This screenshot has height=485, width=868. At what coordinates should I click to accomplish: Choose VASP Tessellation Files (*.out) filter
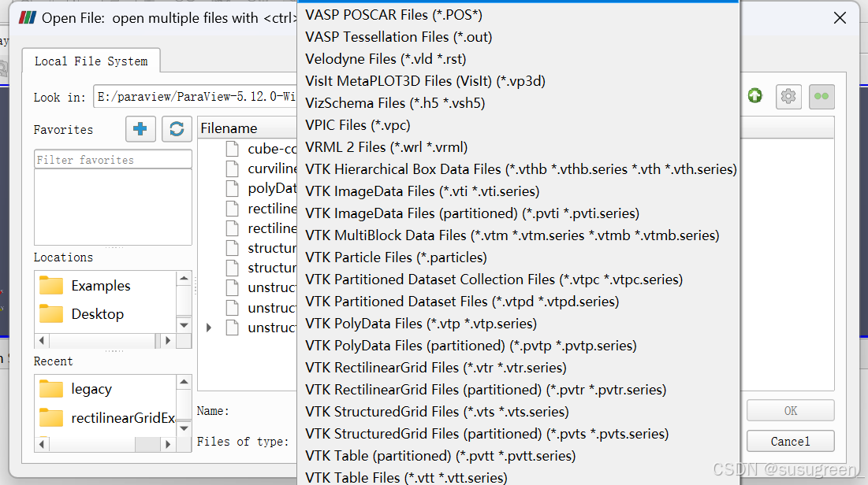[x=518, y=37]
